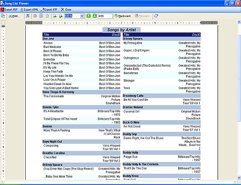Click the song I'm Not Dead
Image resolution: width=241 pixels, height=185 pixels.
132,126
